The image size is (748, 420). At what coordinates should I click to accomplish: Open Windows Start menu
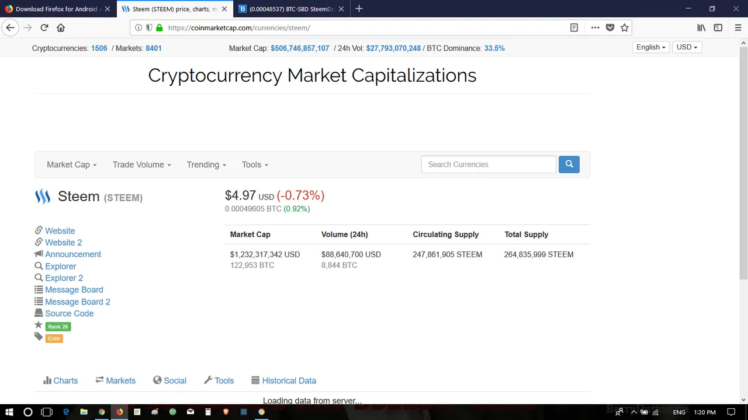pyautogui.click(x=9, y=412)
